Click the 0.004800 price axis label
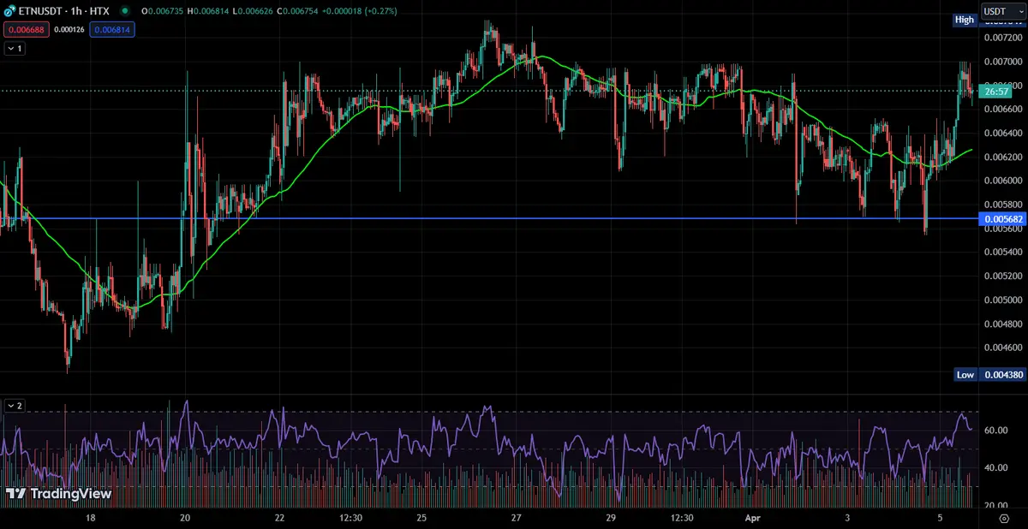The image size is (1028, 529). (1002, 324)
